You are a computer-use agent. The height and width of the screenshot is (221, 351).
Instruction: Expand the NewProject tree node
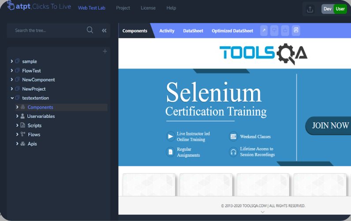(x=11, y=89)
